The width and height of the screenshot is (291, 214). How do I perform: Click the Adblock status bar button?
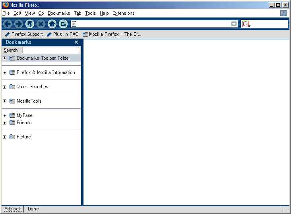coord(13,209)
